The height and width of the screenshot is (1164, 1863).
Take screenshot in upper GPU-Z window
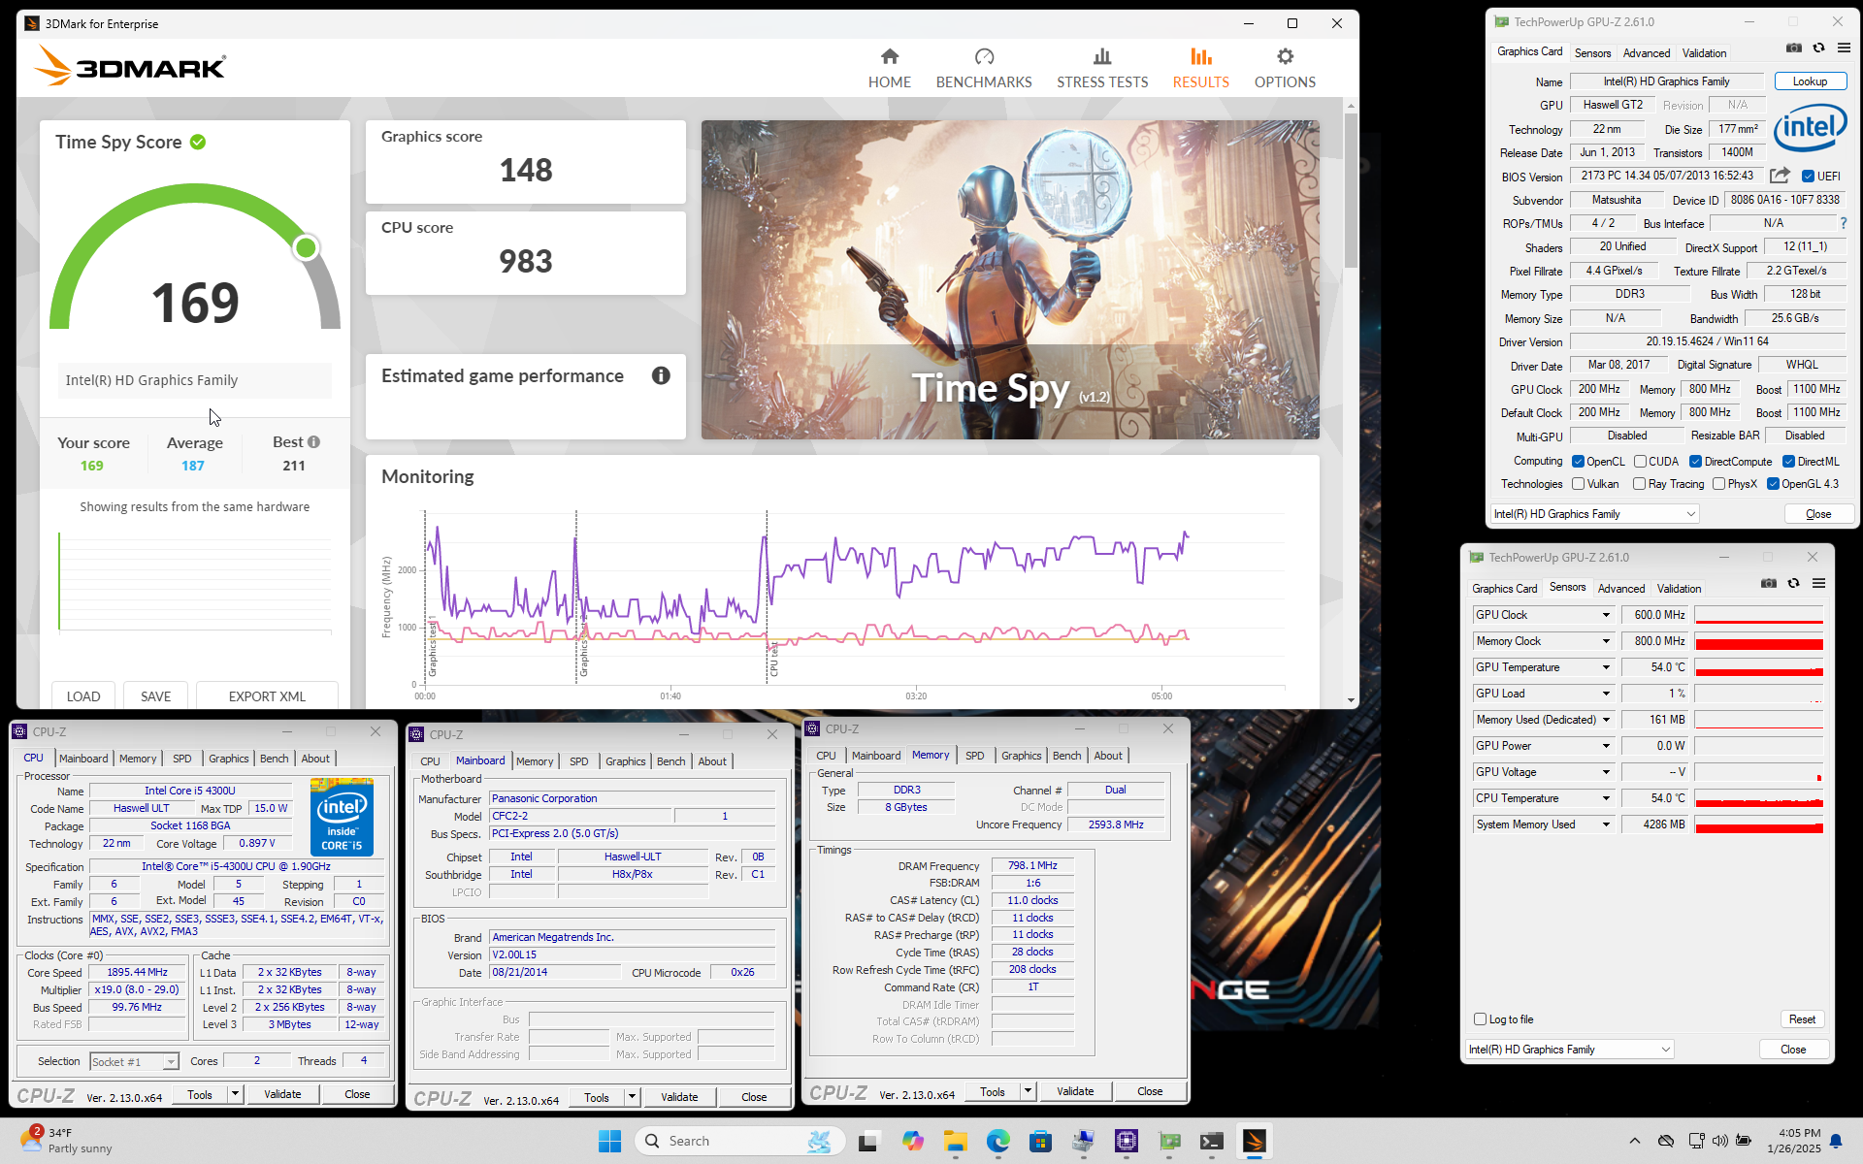(1793, 48)
